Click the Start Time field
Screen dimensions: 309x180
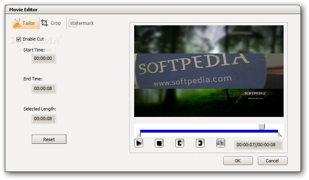point(44,59)
